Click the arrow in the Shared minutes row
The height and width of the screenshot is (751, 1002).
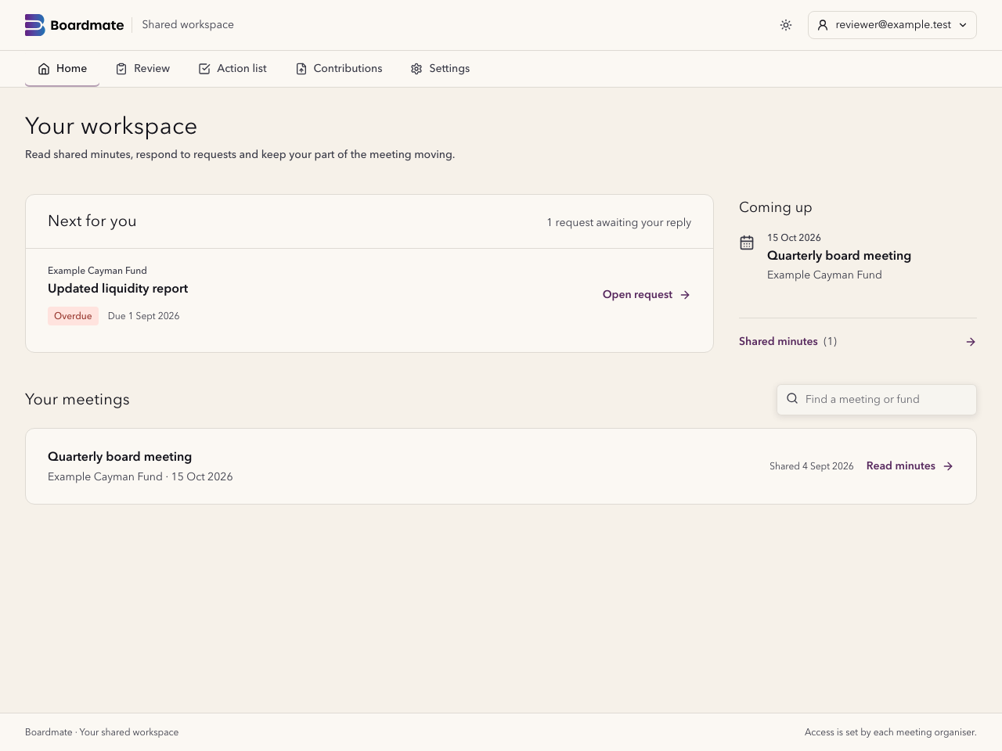tap(971, 342)
